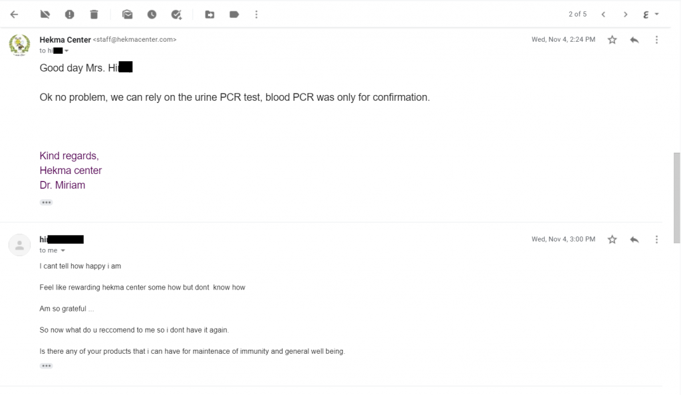Reply to the Hekma Center message
Image resolution: width=681 pixels, height=395 pixels.
[634, 40]
